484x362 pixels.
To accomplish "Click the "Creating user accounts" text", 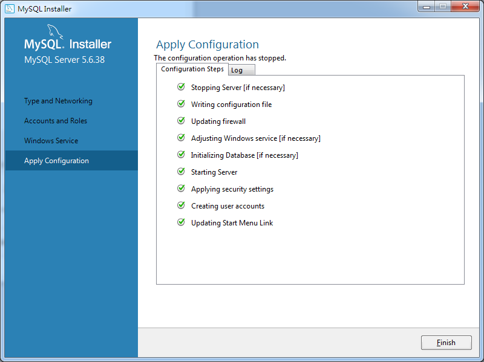I will point(228,206).
